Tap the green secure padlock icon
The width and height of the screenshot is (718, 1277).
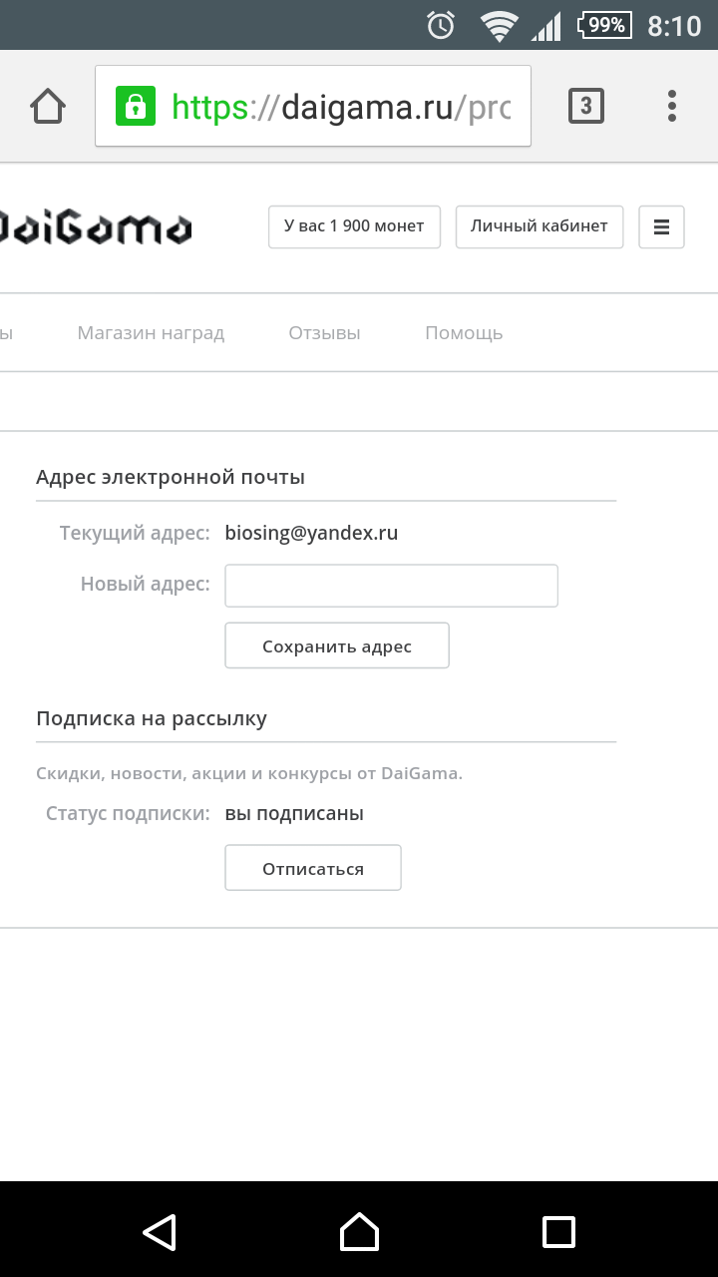click(x=136, y=106)
